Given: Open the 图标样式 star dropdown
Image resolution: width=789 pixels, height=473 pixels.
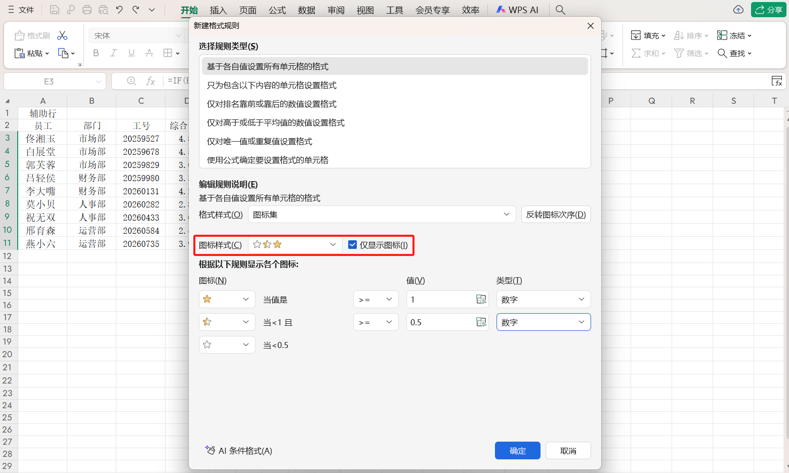Looking at the screenshot, I should (295, 245).
